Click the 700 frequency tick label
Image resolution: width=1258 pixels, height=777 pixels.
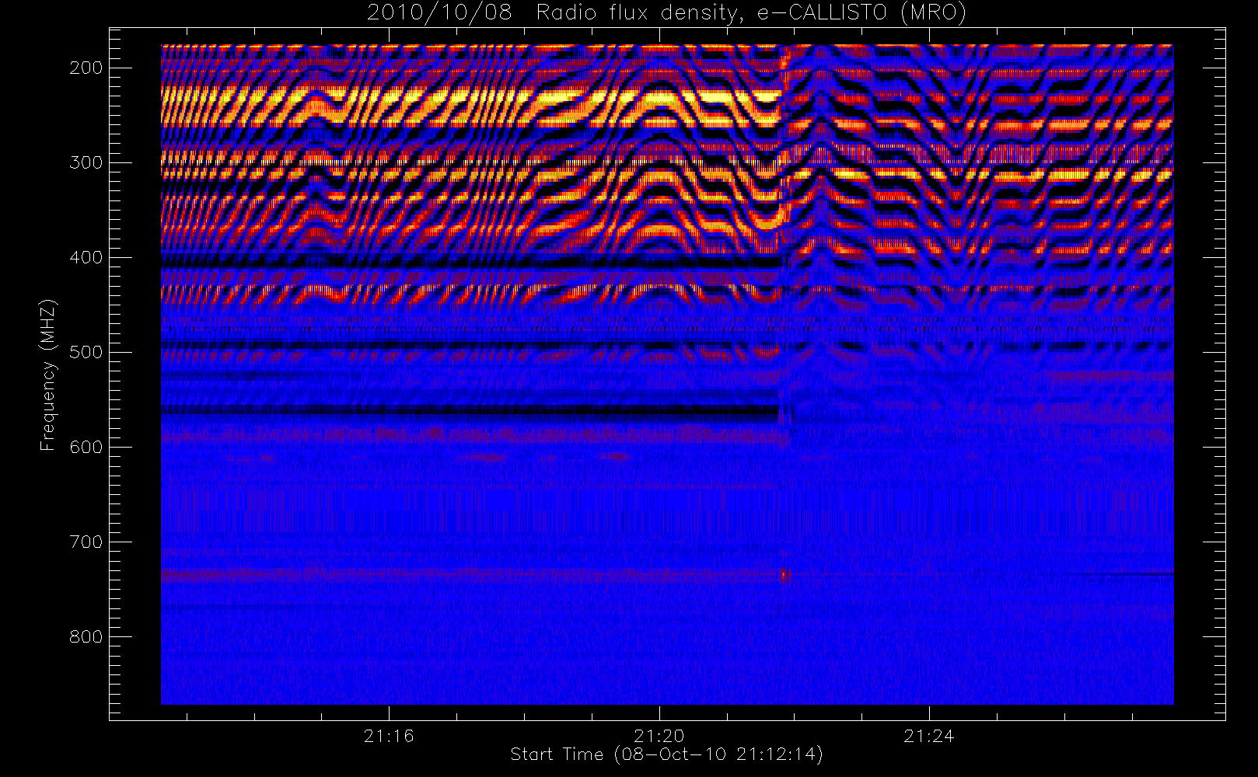click(x=86, y=542)
